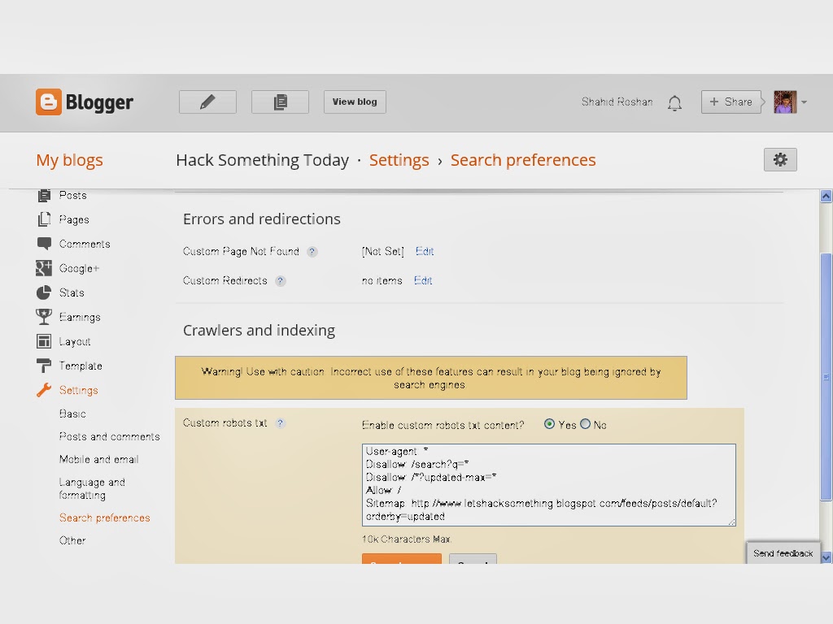
Task: Open the posts list icon button
Action: (x=280, y=102)
